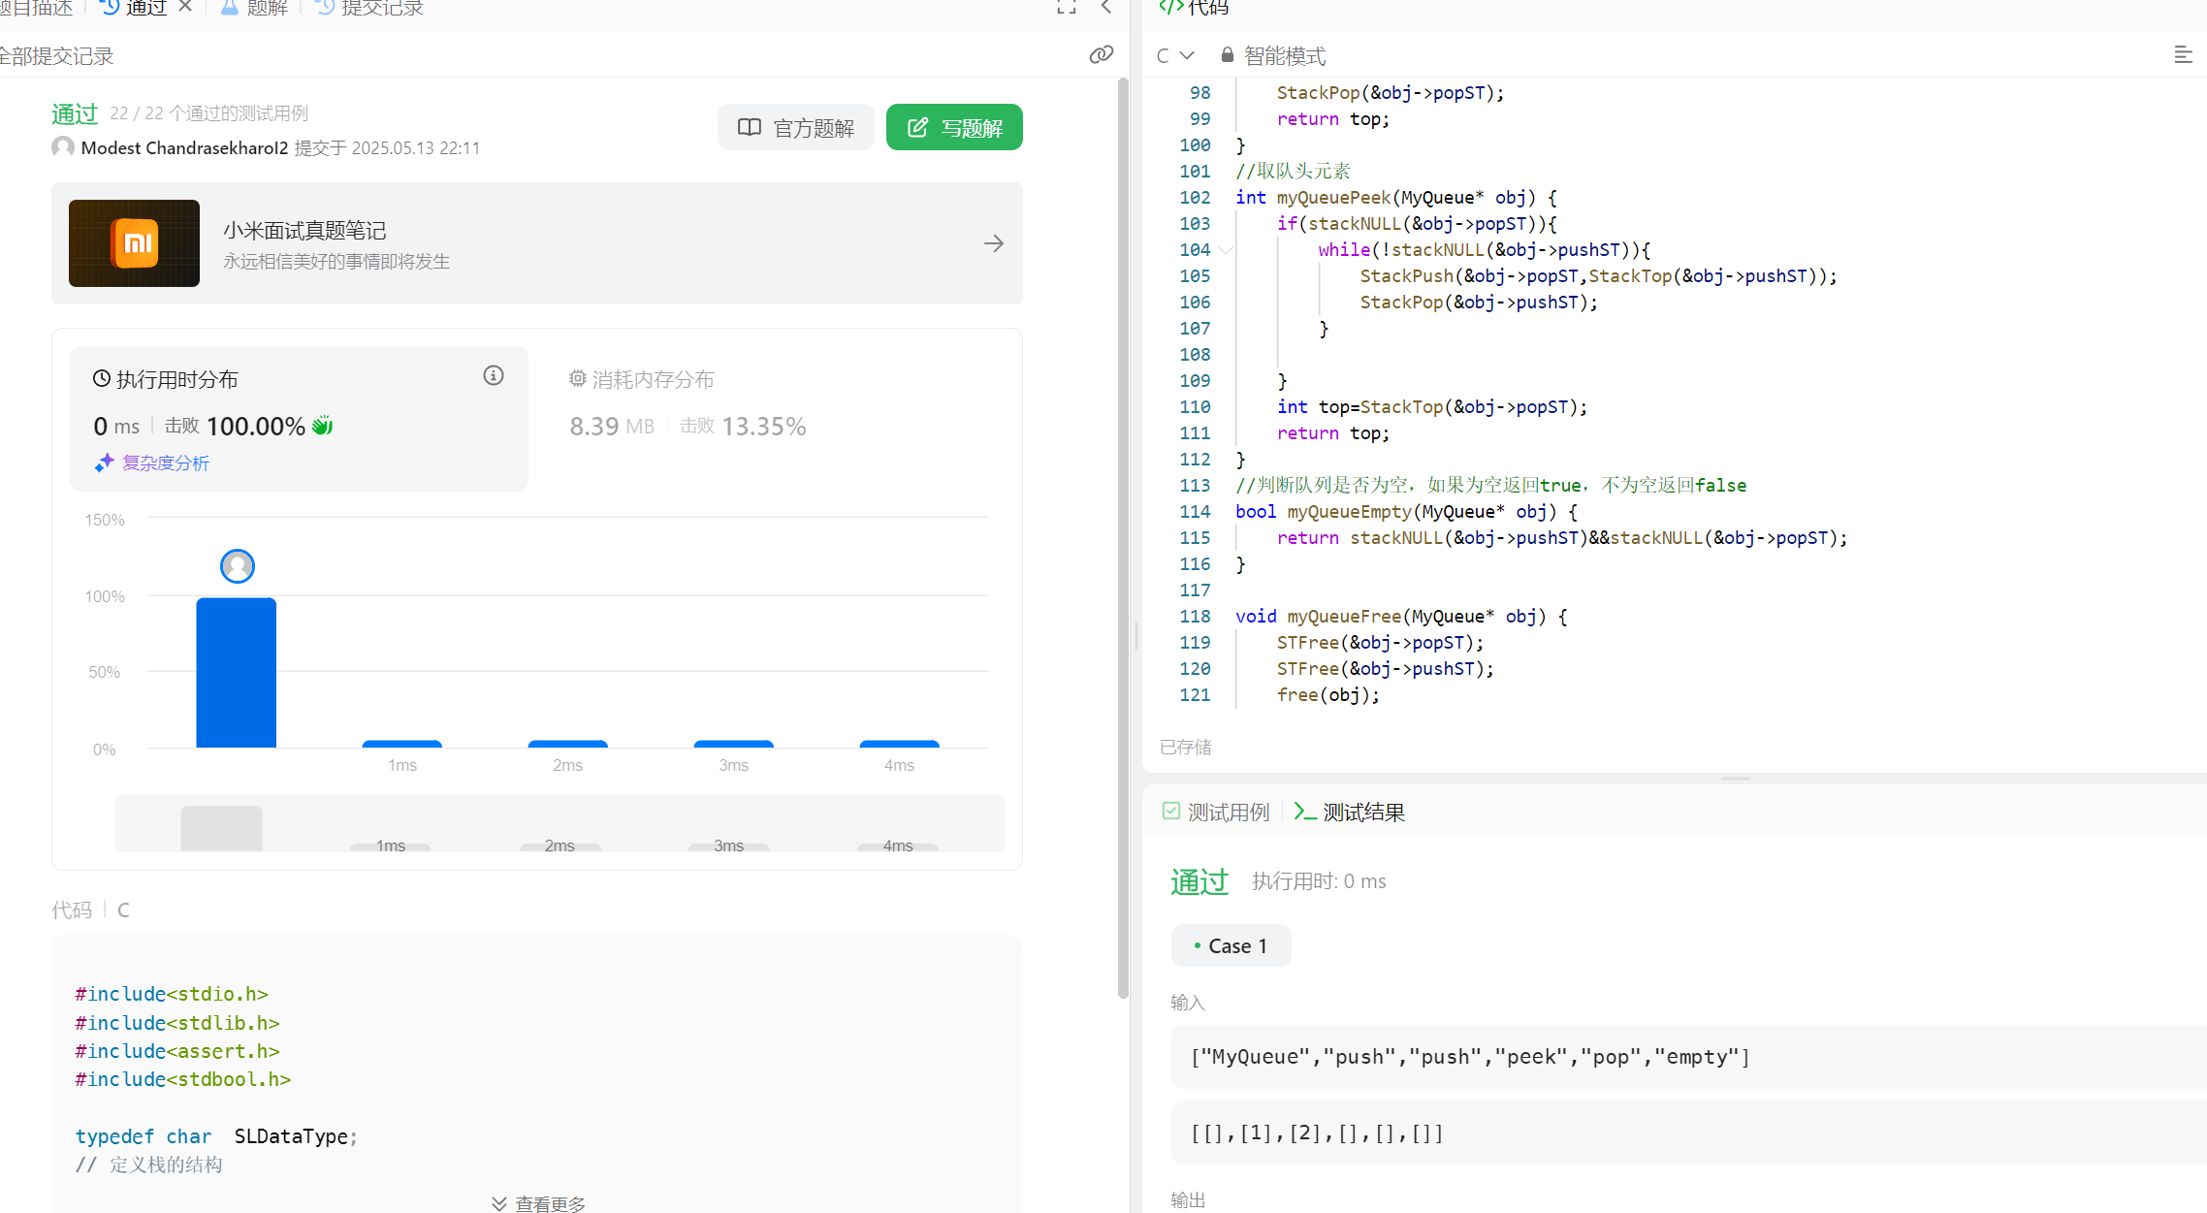Click the green 写题解 button
This screenshot has width=2207, height=1213.
[x=954, y=128]
